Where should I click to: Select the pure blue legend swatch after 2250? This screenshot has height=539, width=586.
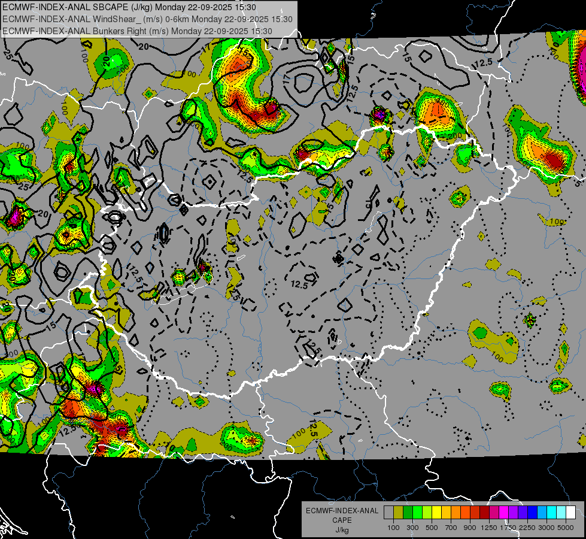[x=533, y=512]
